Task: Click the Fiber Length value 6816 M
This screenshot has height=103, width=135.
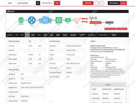Action: [69, 68]
